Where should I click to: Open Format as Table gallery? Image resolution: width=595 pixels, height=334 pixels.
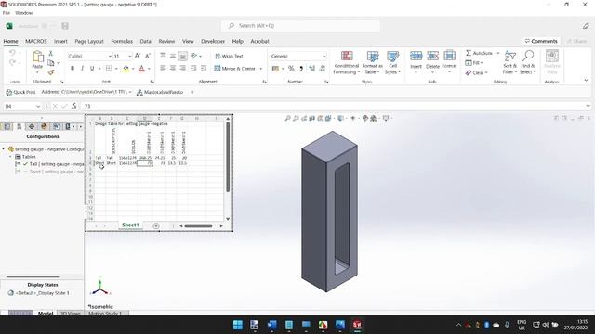(x=373, y=62)
